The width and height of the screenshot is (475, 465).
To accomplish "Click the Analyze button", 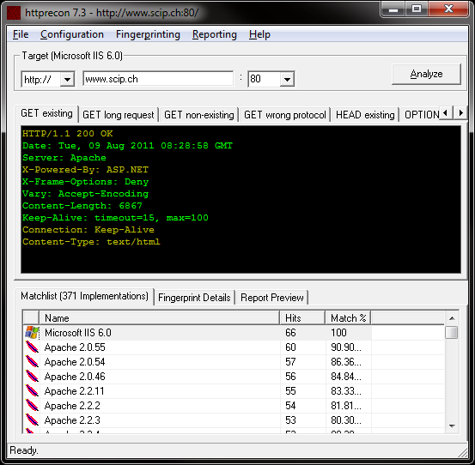I will coord(426,74).
